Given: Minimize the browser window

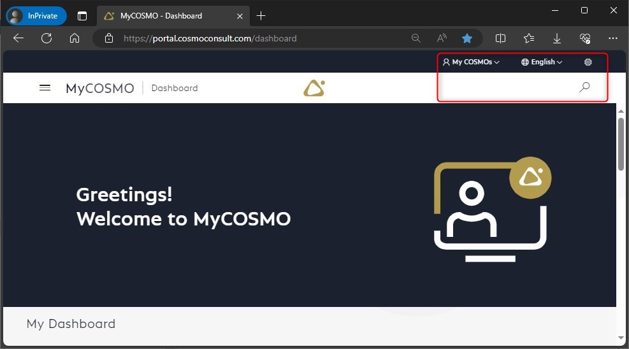Looking at the screenshot, I should pyautogui.click(x=555, y=11).
